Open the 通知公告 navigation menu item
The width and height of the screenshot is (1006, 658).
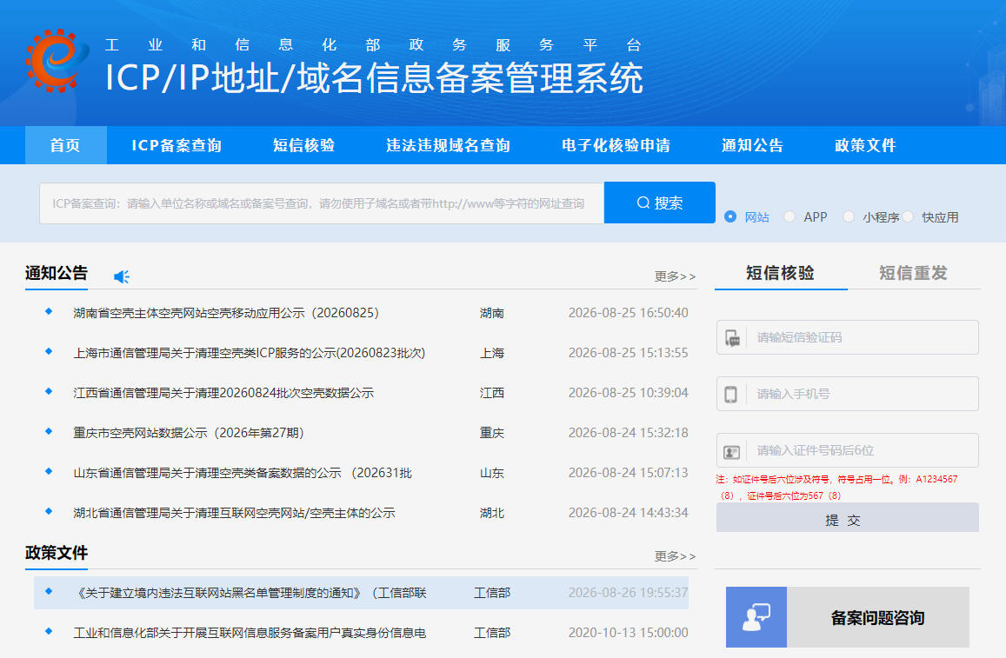tap(753, 145)
